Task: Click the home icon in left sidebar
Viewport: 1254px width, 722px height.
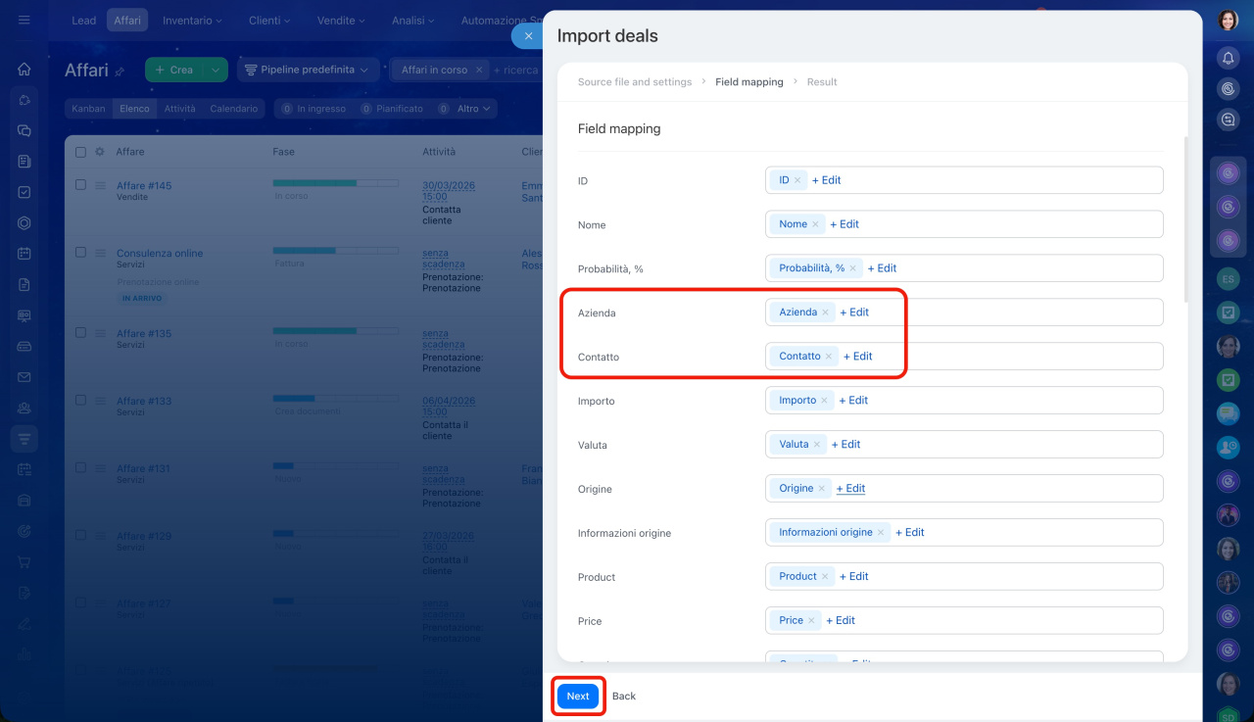Action: (24, 70)
